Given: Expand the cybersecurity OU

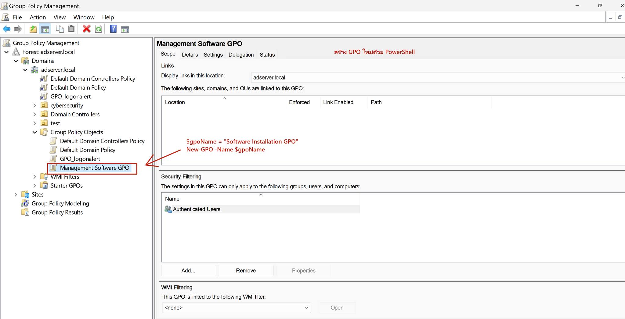Looking at the screenshot, I should tap(35, 105).
